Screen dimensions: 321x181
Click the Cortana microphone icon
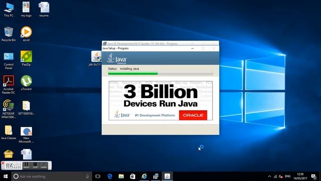coord(87,176)
